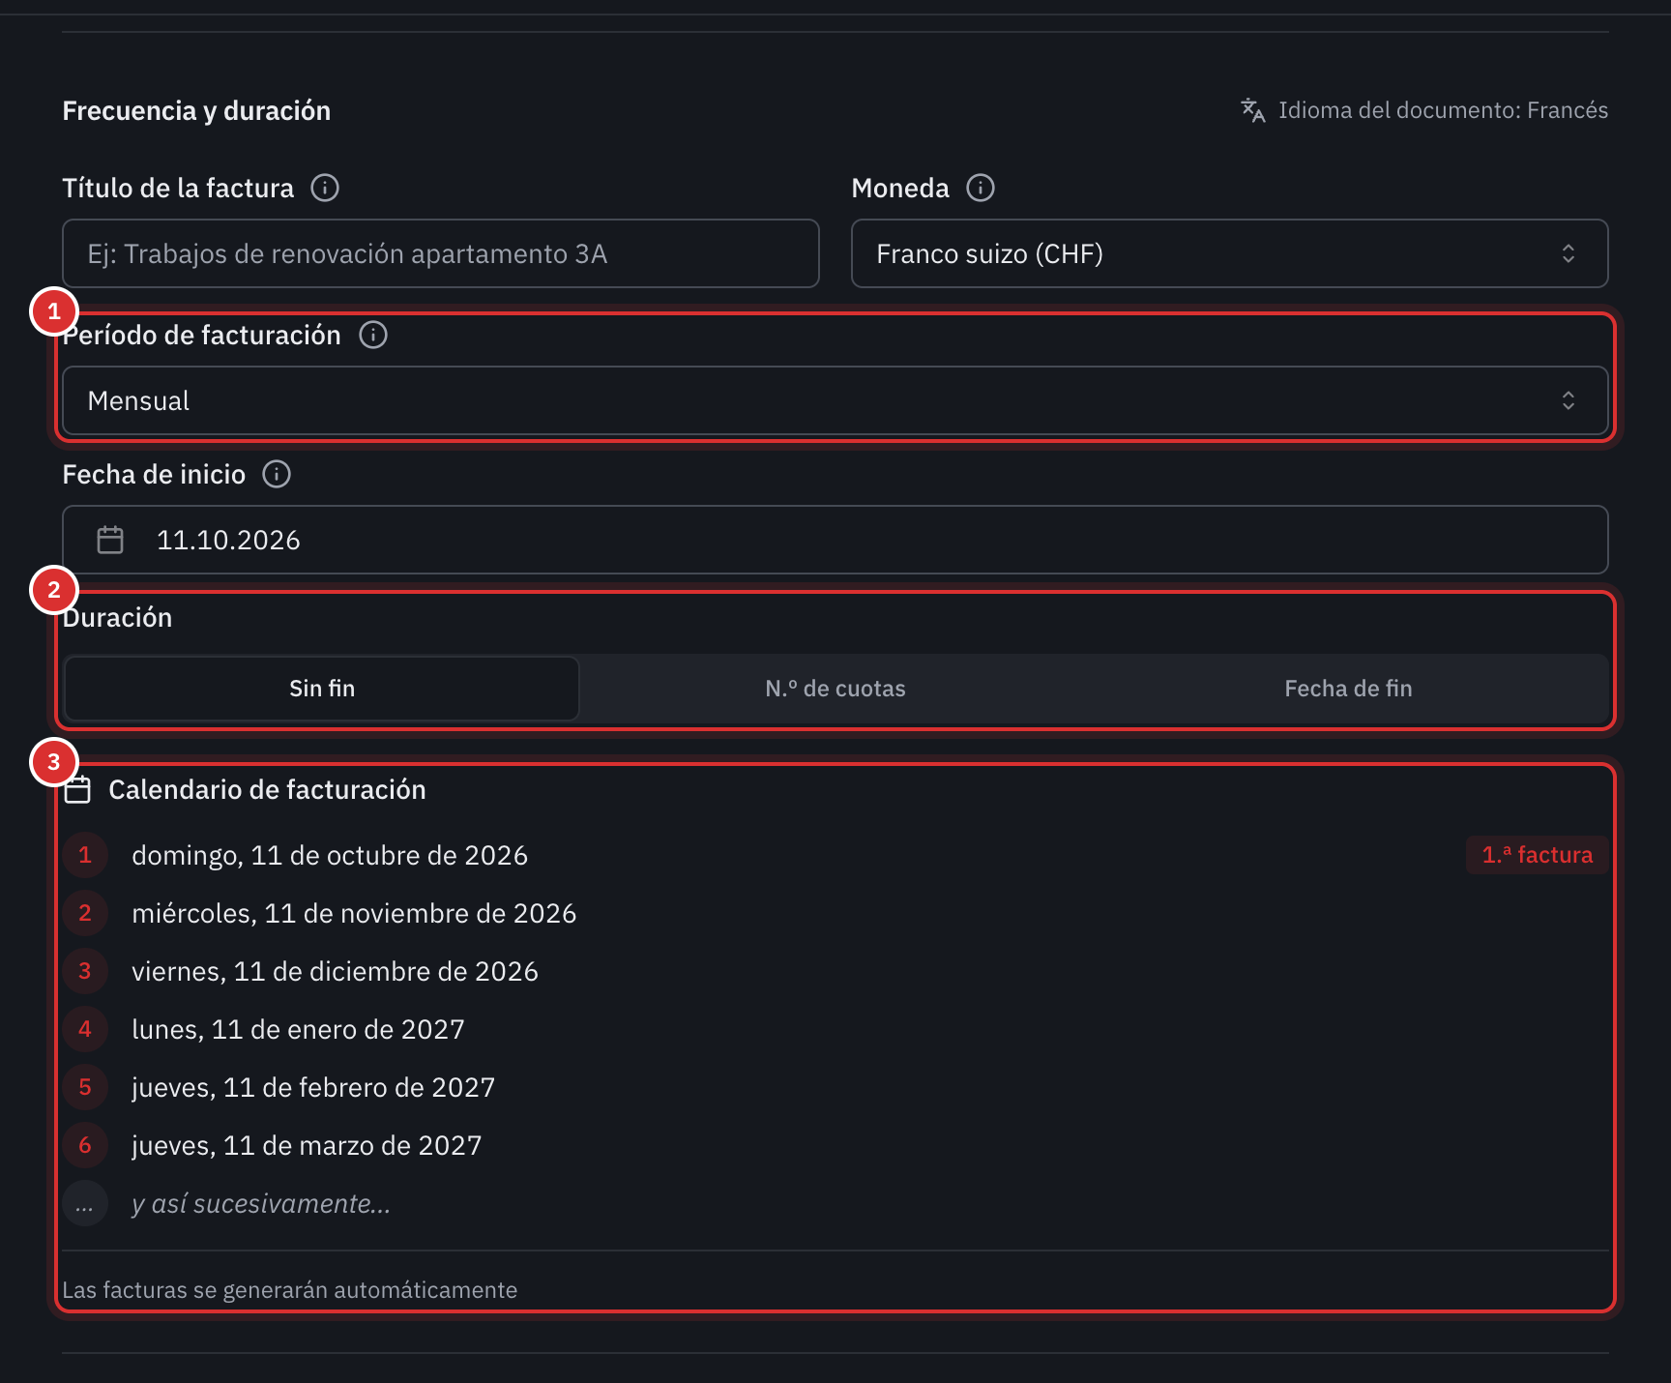Viewport: 1671px width, 1383px height.
Task: Show info for Período de facturación
Action: click(373, 335)
